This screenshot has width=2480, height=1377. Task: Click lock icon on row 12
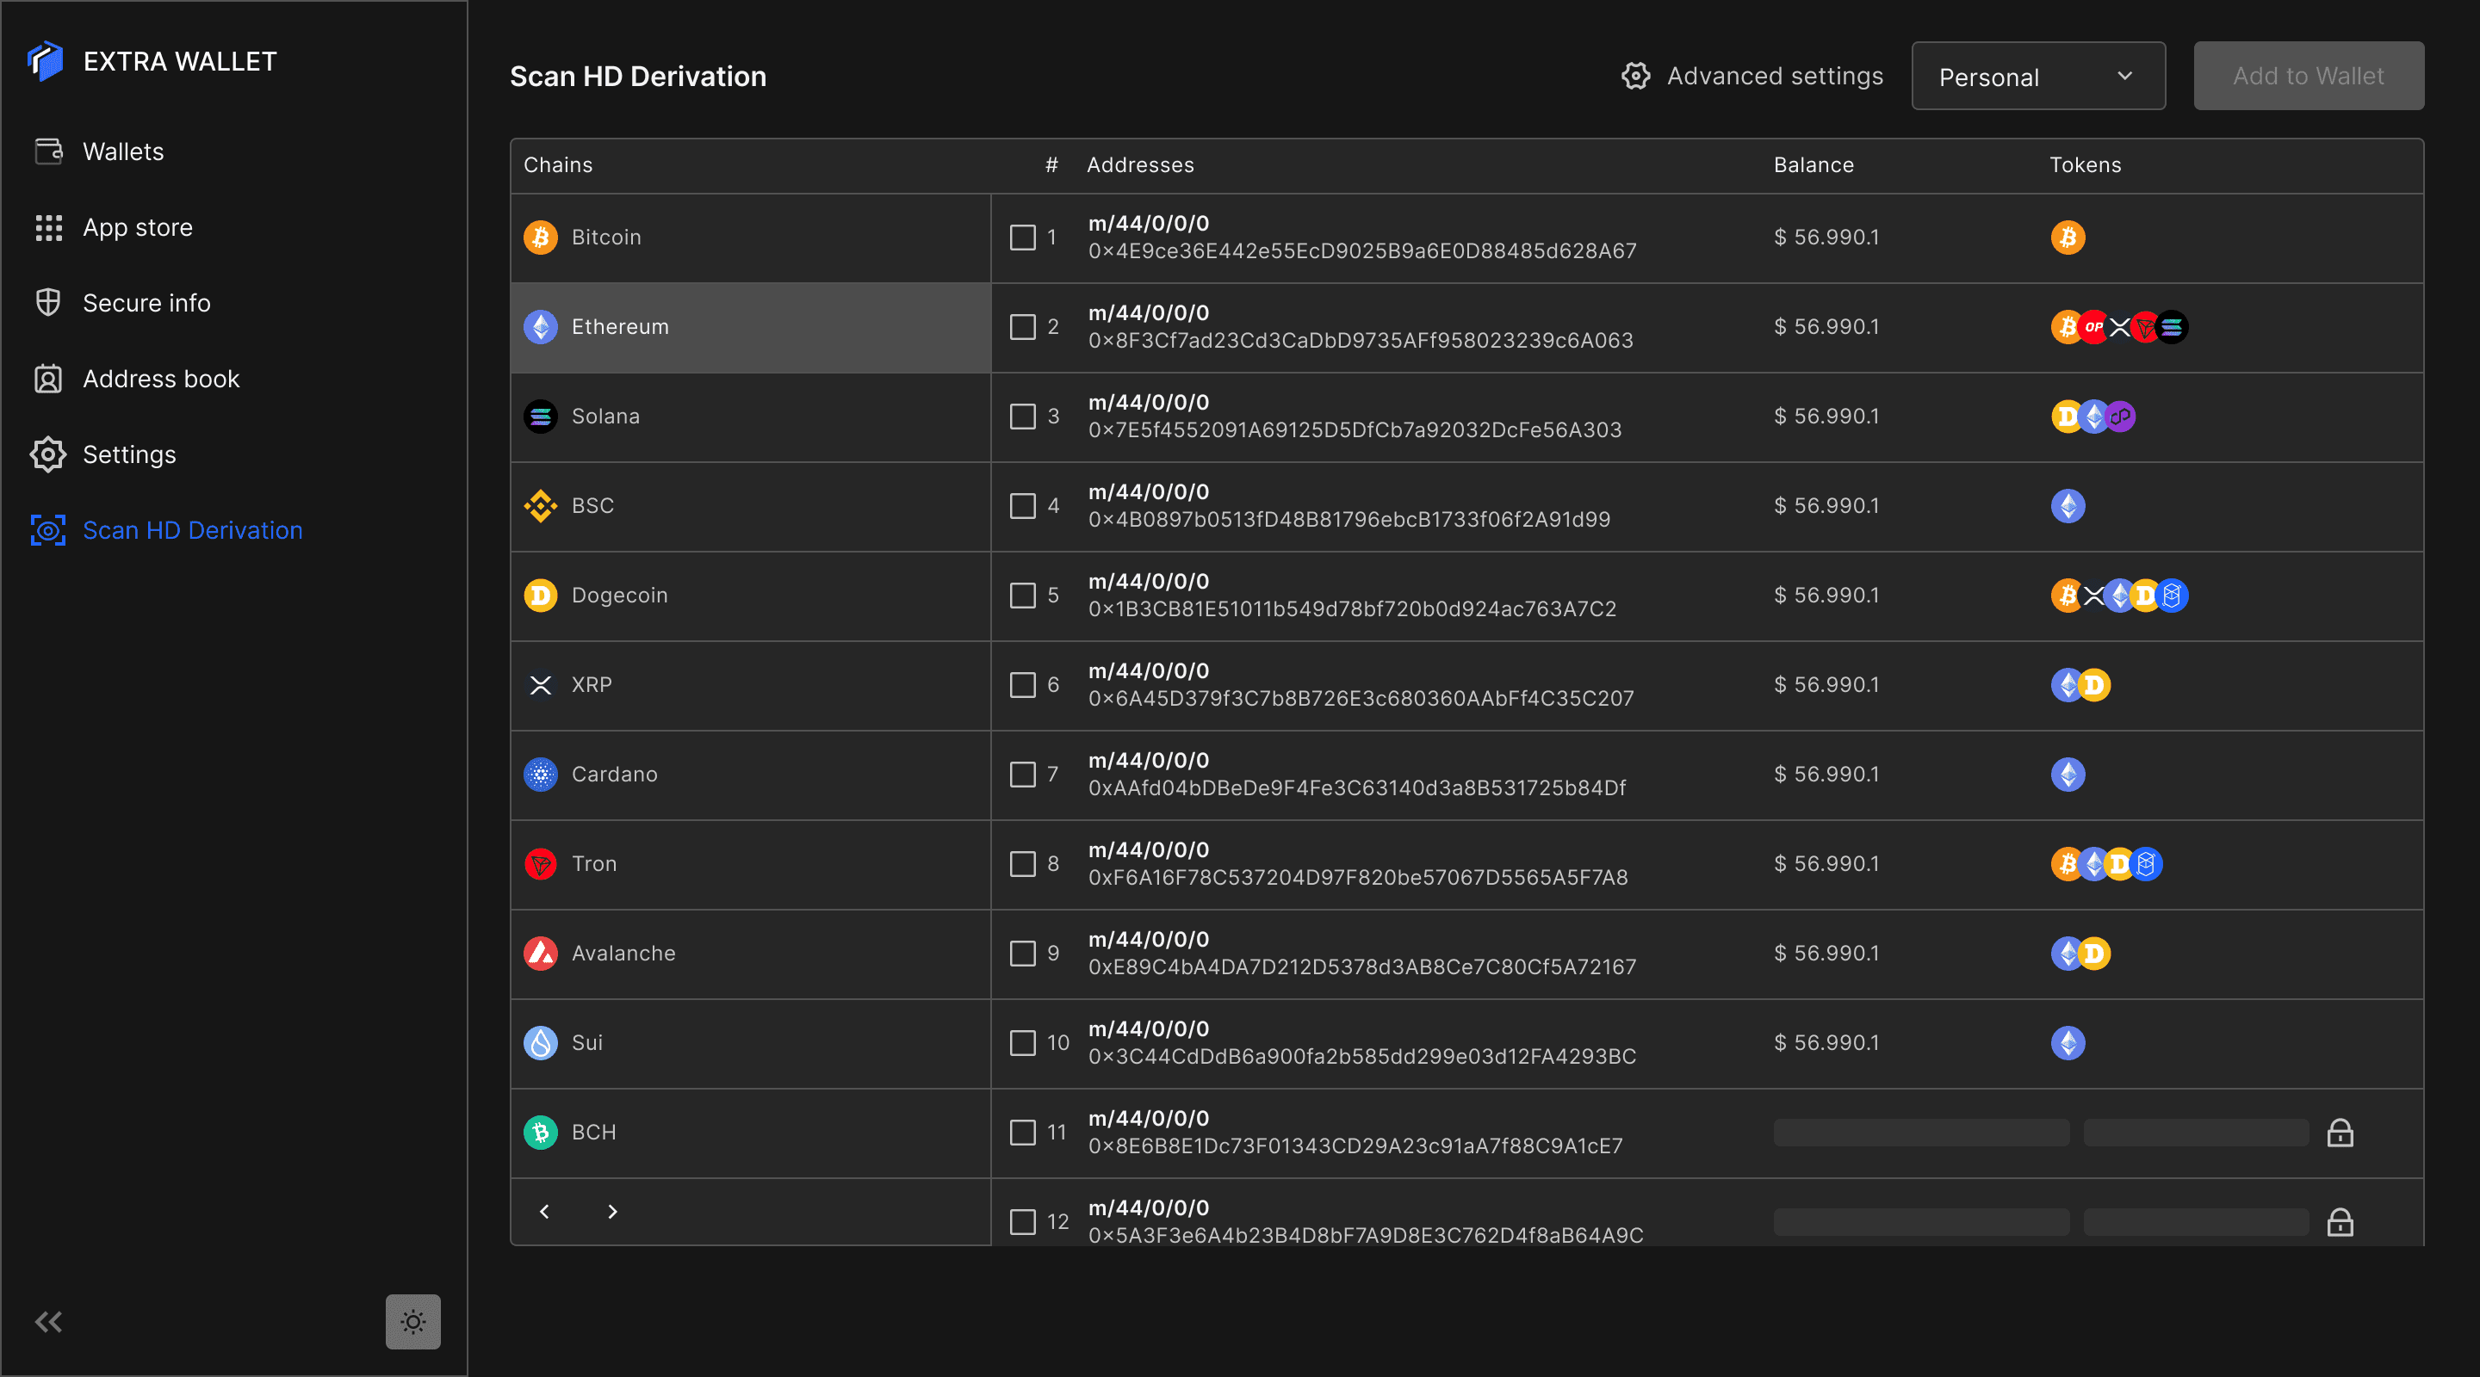pyautogui.click(x=2340, y=1222)
